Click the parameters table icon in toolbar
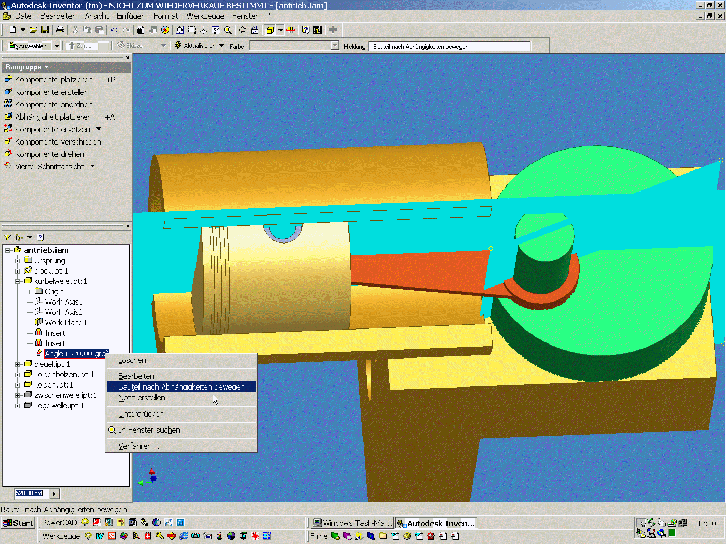The width and height of the screenshot is (726, 544). click(141, 30)
